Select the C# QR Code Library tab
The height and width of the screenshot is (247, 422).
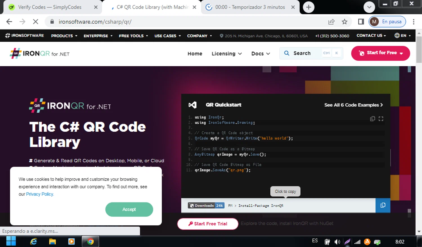point(152,7)
